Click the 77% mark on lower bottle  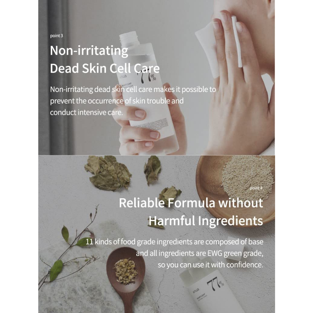coord(215,283)
